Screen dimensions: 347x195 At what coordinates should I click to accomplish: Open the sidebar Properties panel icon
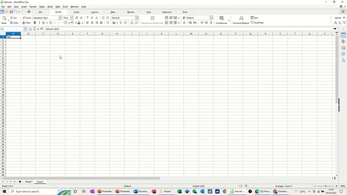(343, 35)
